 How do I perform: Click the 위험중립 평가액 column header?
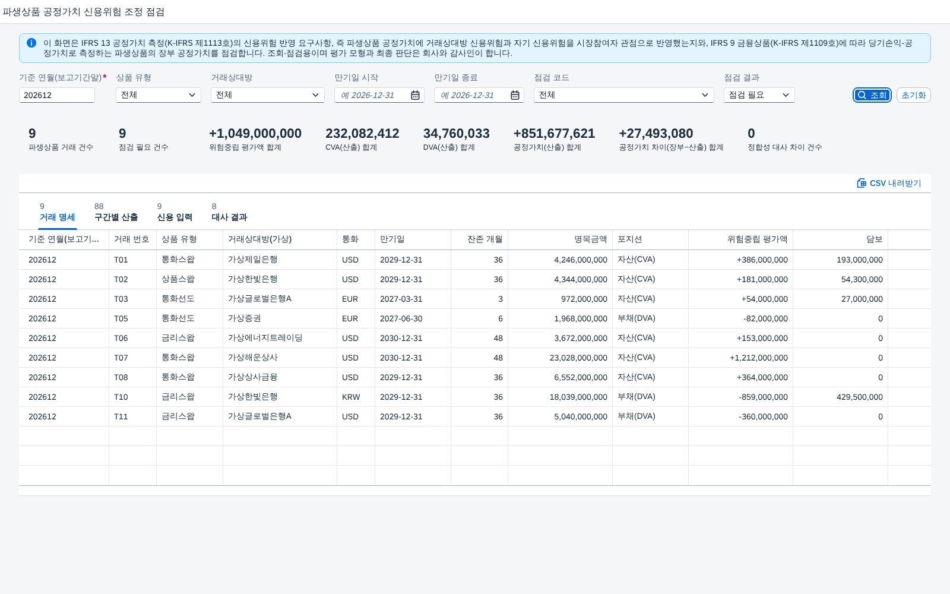pyautogui.click(x=740, y=239)
